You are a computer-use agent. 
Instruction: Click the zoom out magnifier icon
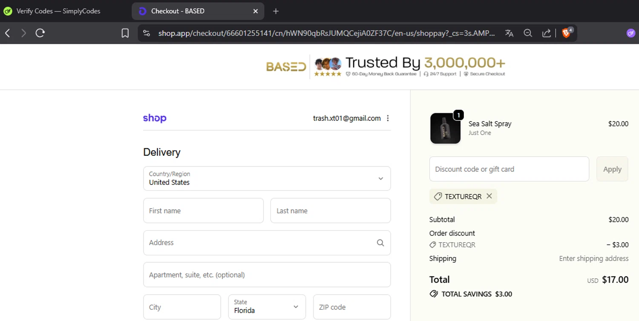528,33
